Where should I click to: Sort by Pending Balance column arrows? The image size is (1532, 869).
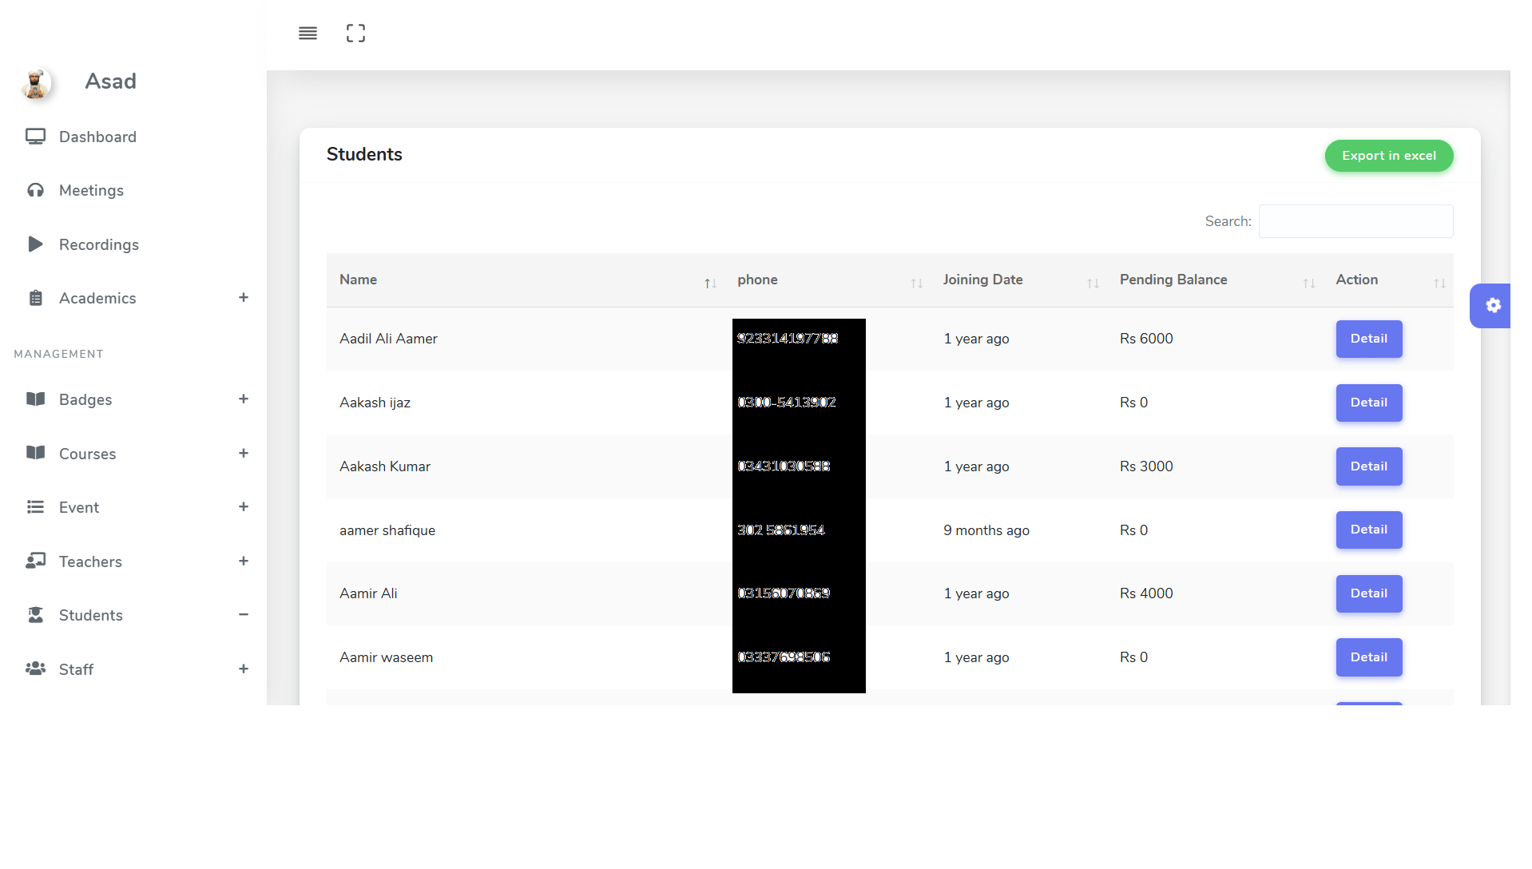1309,284
